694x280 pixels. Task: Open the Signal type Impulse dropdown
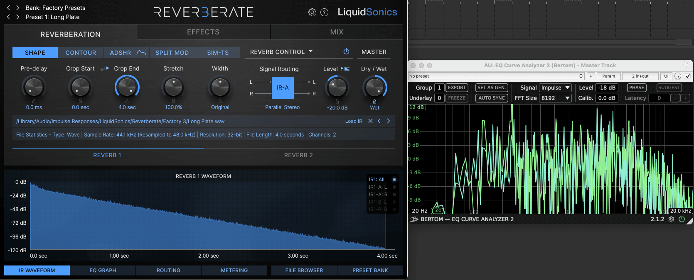(x=555, y=88)
